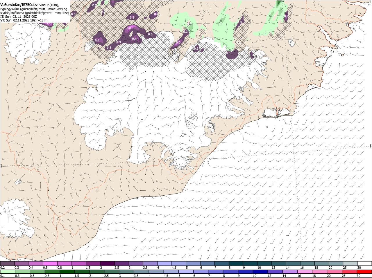The width and height of the screenshot is (372, 278).
Task: Select upper legend swatch between 2 and 2.5
Action: [x=108, y=263]
